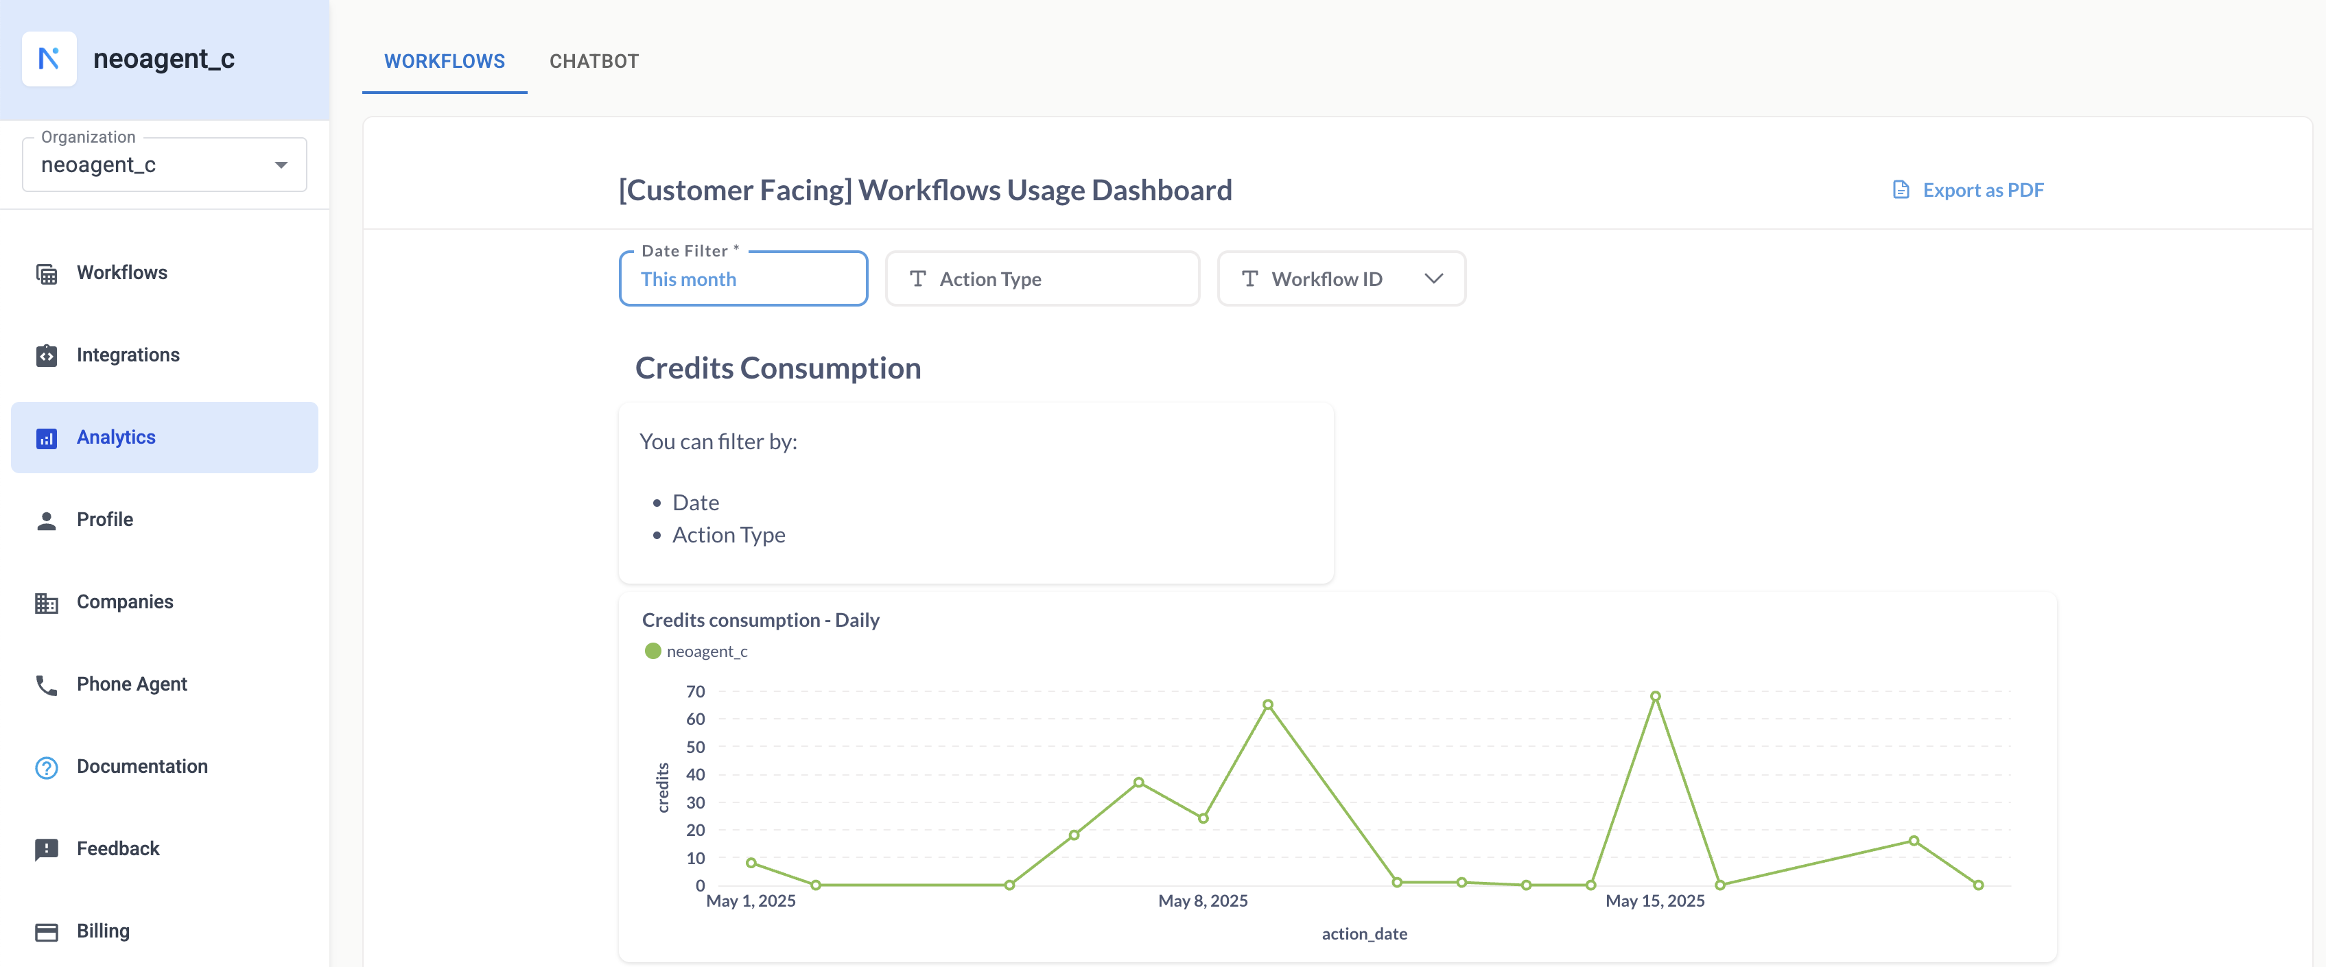The width and height of the screenshot is (2326, 967).
Task: Select the WORKFLOWS tab
Action: pyautogui.click(x=444, y=62)
